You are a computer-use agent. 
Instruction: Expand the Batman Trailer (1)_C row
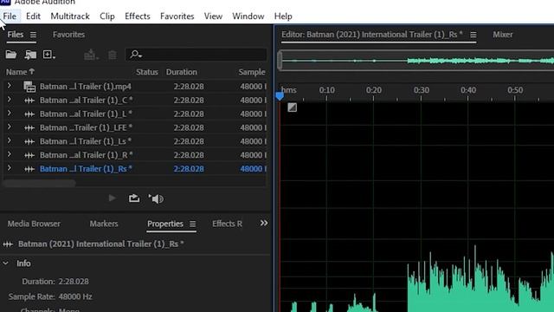click(x=10, y=100)
